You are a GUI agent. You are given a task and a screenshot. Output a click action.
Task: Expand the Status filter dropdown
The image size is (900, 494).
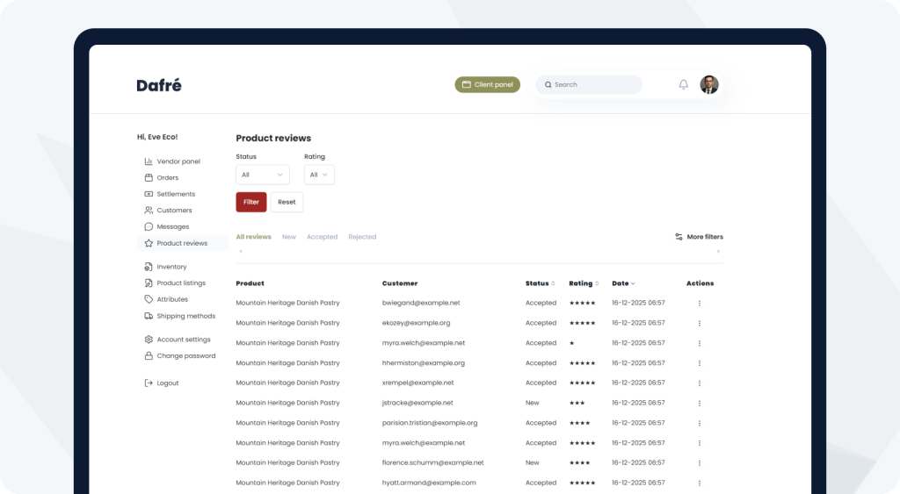coord(262,175)
